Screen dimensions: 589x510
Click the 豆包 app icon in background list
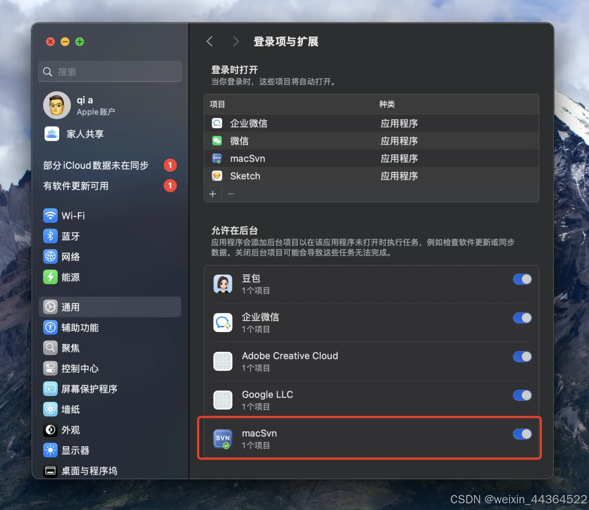(223, 284)
